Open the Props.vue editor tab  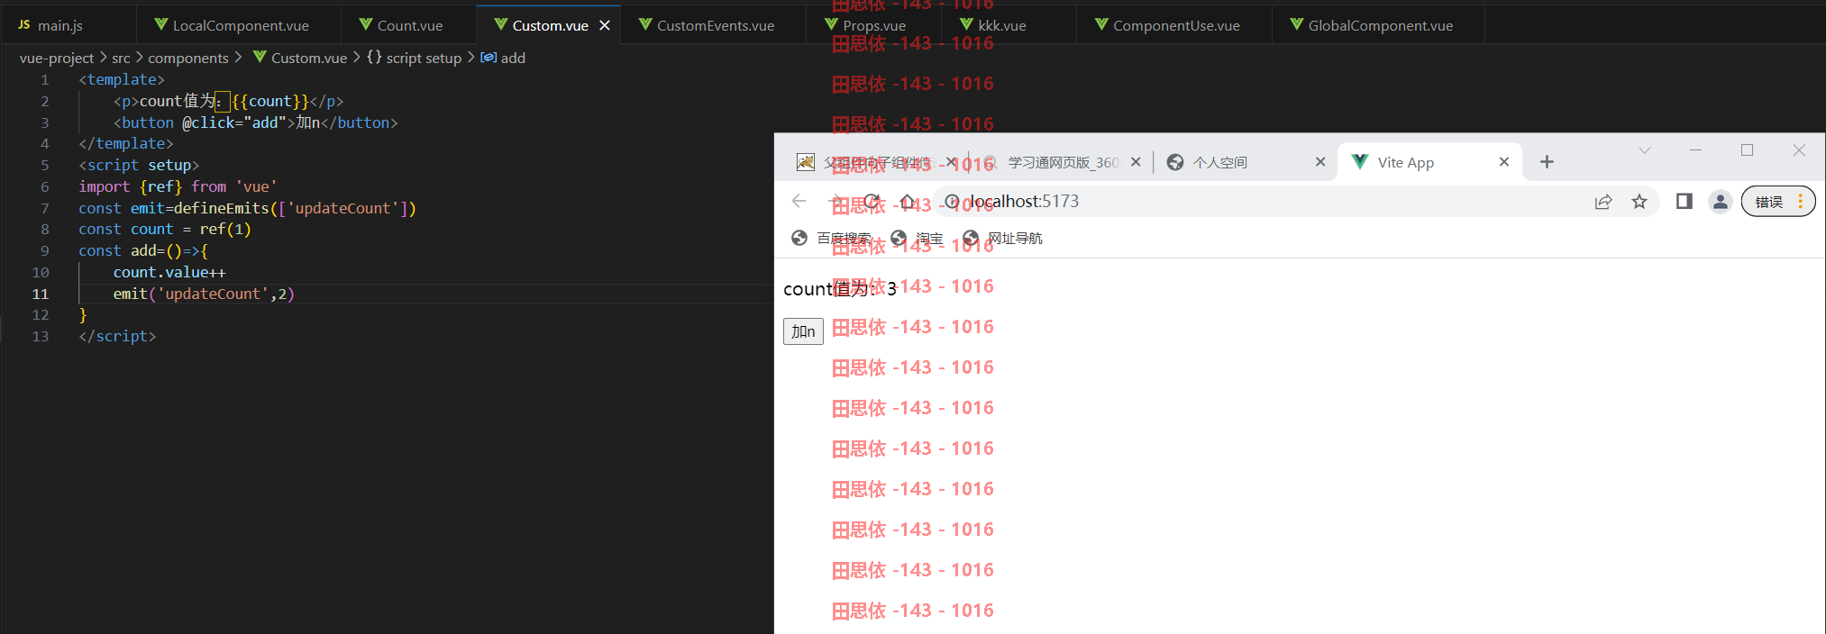point(874,25)
